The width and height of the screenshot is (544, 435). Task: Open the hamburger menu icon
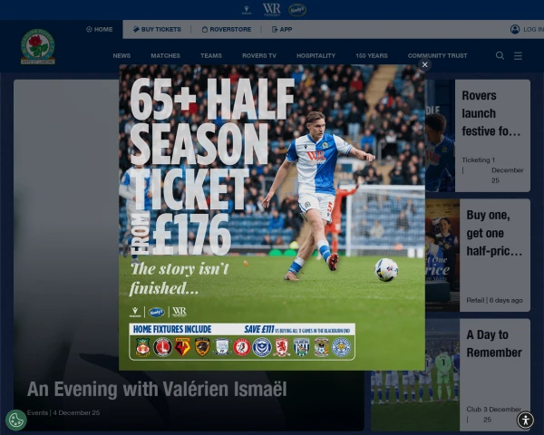coord(518,56)
